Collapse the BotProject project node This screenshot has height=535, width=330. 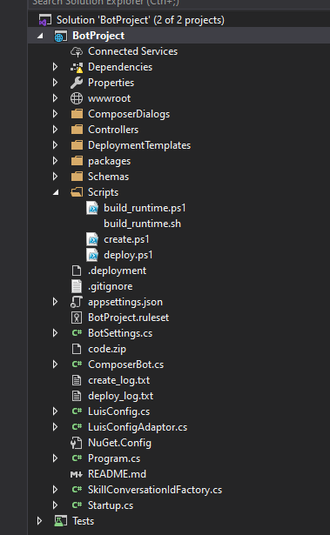[x=40, y=36]
